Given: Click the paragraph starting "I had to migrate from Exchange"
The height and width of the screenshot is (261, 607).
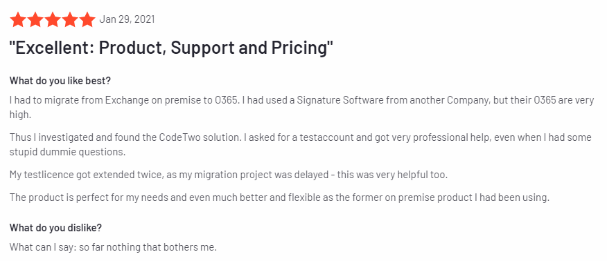Looking at the screenshot, I should point(302,108).
